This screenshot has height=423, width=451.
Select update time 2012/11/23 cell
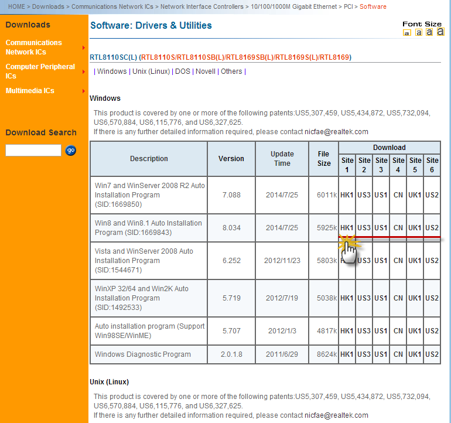pos(282,261)
